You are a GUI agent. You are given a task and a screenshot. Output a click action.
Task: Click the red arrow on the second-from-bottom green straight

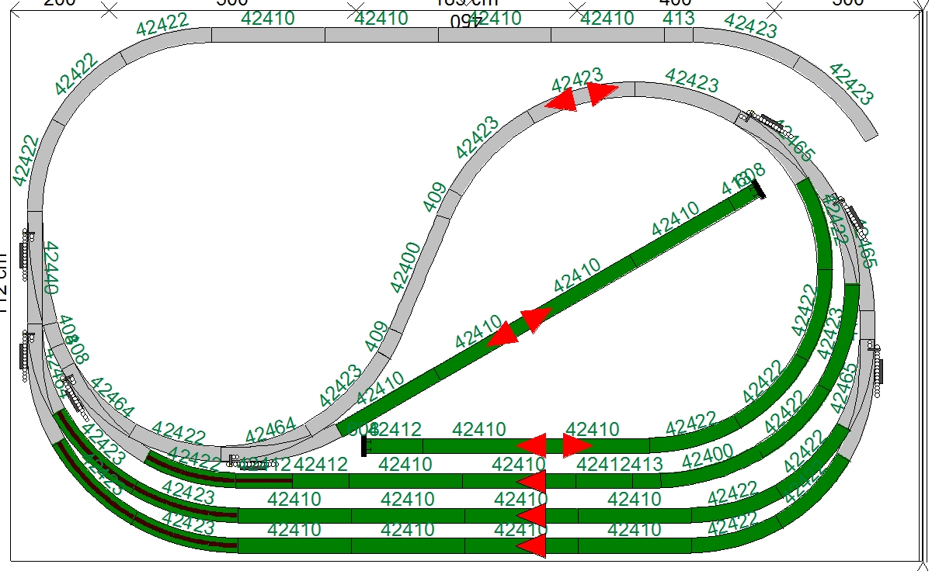click(x=533, y=515)
